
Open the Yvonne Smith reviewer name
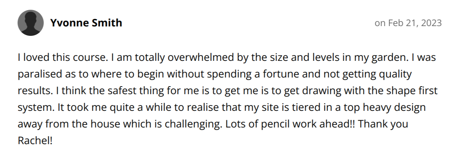[x=86, y=23]
